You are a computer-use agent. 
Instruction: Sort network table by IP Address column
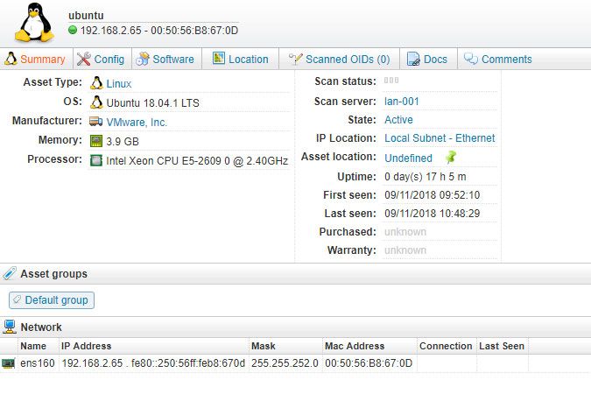(x=87, y=346)
